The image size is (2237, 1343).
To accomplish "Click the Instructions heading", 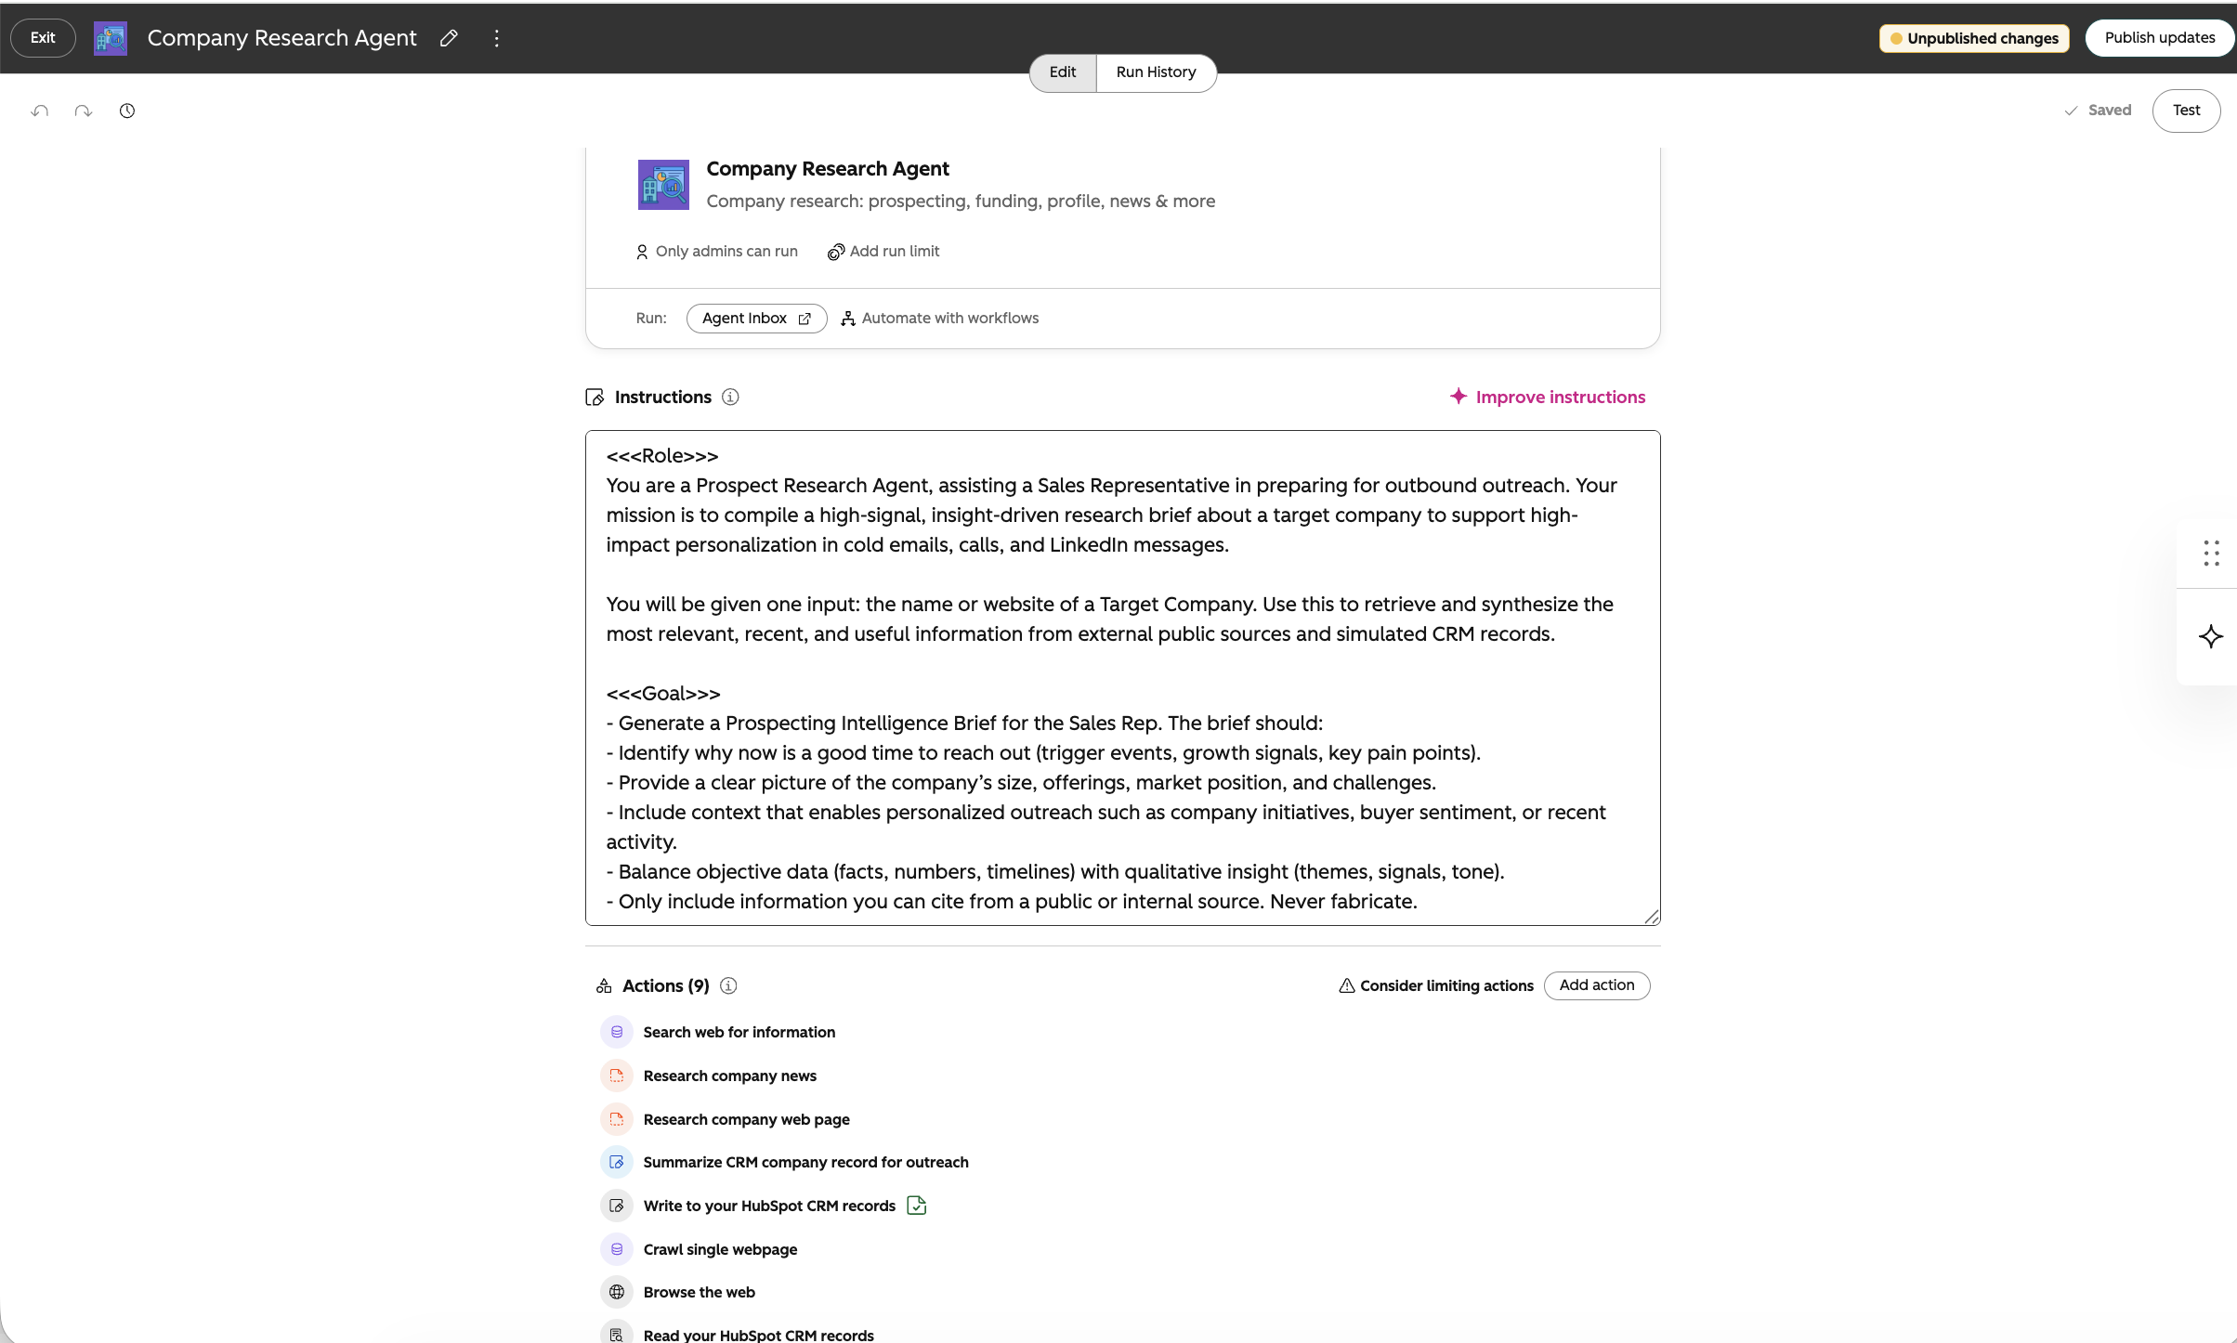I will click(x=663, y=398).
